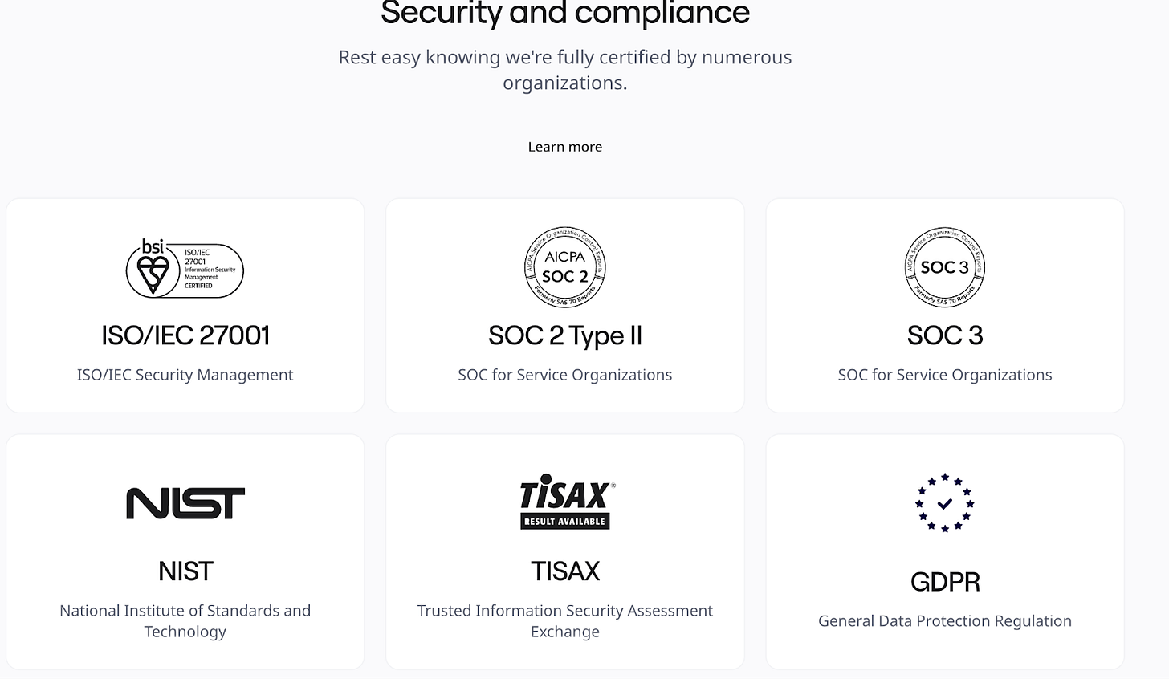Select the SOC 3 card heading

coord(945,335)
